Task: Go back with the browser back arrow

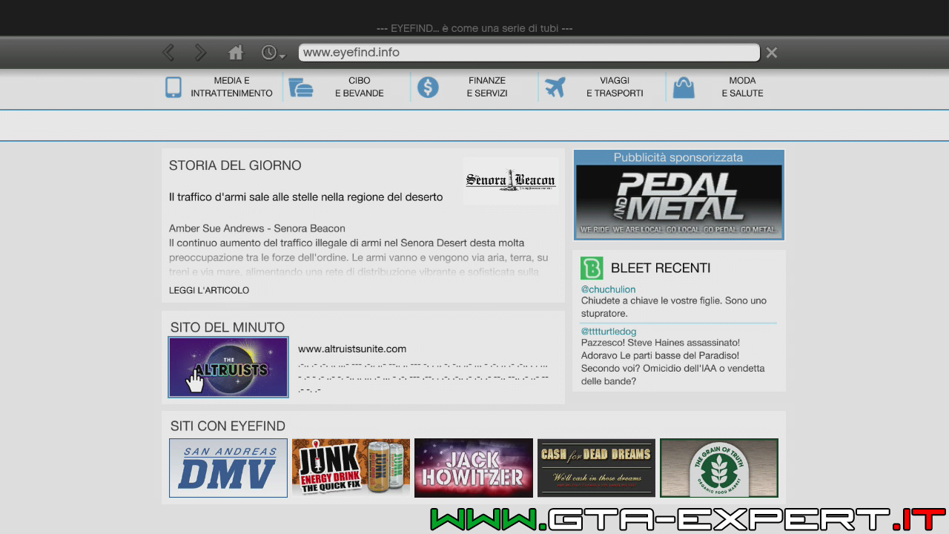Action: [168, 53]
